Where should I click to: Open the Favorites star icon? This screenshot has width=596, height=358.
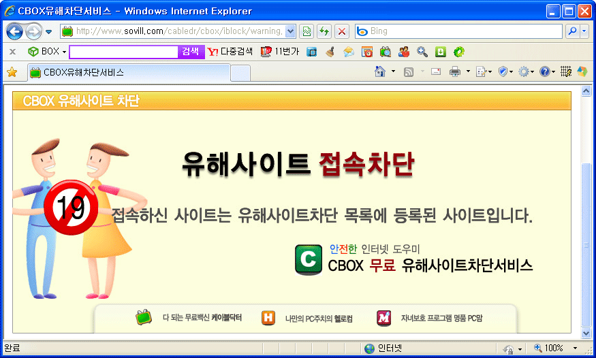12,72
